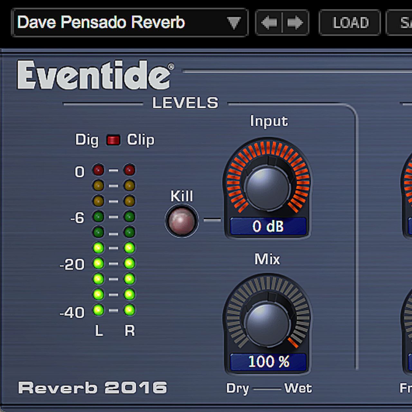Viewport: 412px width, 412px height.
Task: Open the Dave Pensado Reverb preset dropdown
Action: [x=130, y=23]
